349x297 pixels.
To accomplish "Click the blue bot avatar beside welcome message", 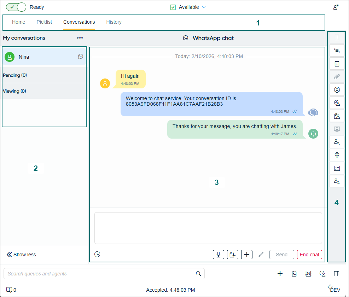I will pos(313,112).
